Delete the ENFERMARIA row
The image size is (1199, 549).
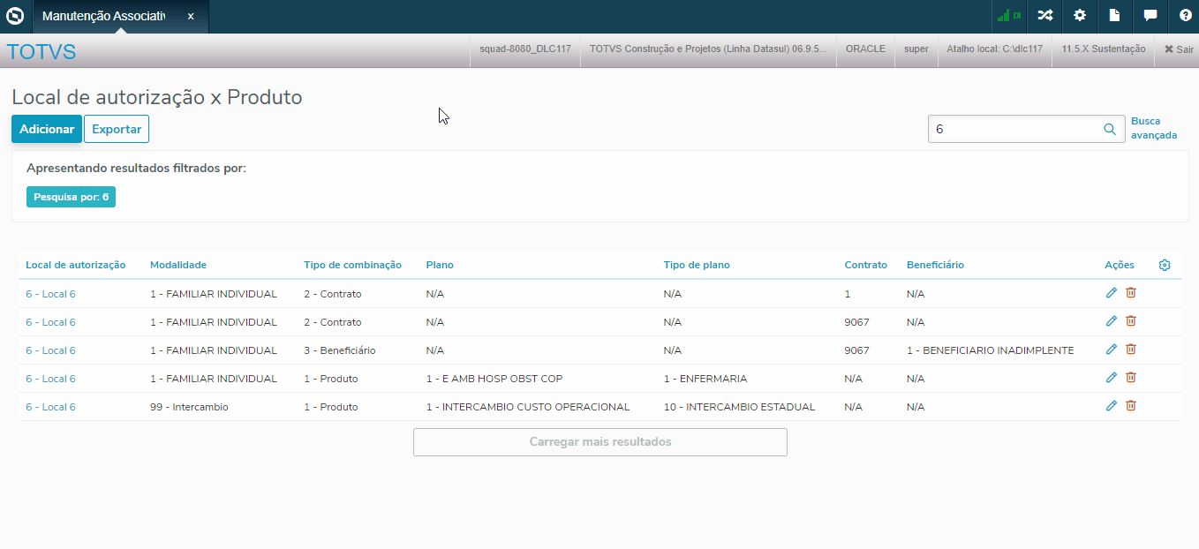(x=1131, y=378)
